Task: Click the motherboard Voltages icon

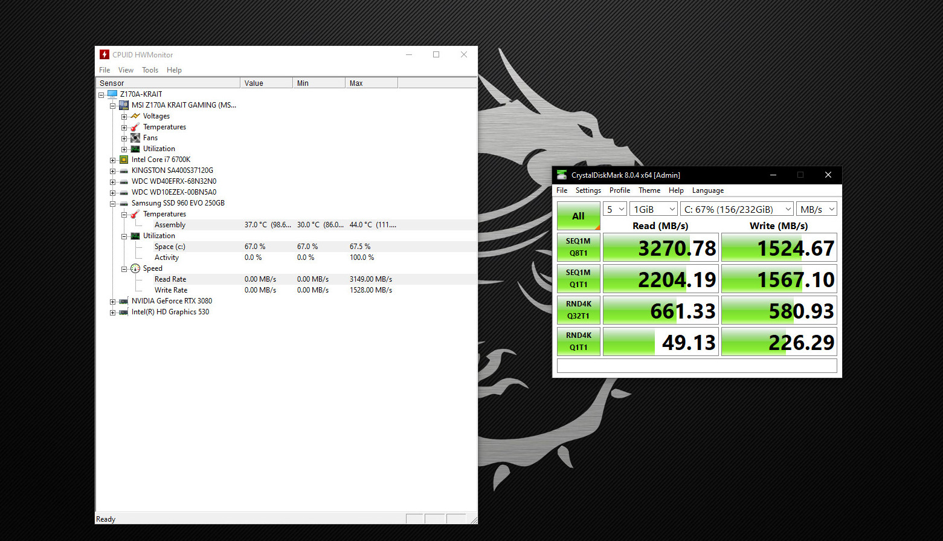Action: point(135,116)
